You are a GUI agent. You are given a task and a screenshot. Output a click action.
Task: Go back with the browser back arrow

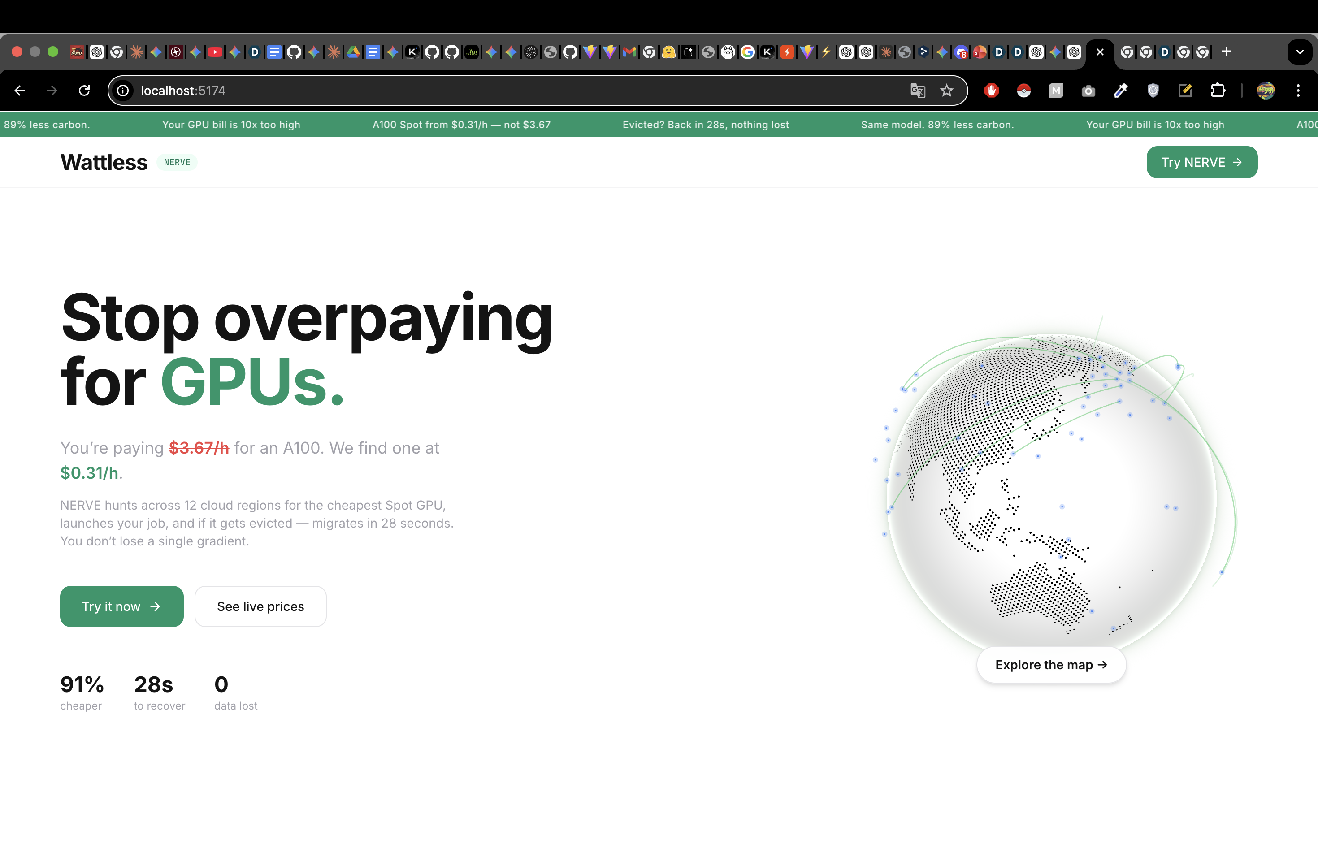point(20,90)
